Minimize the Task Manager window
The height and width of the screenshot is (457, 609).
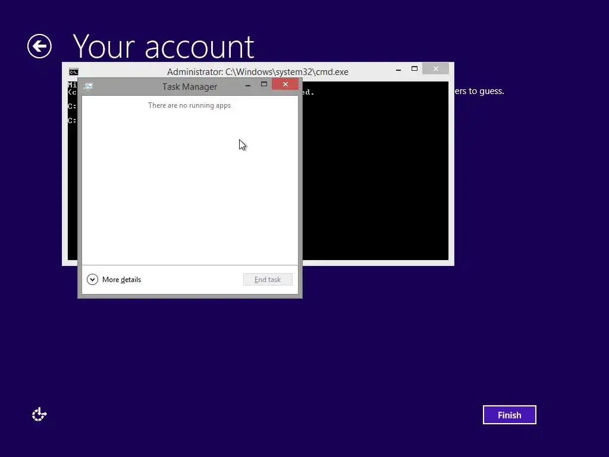248,85
